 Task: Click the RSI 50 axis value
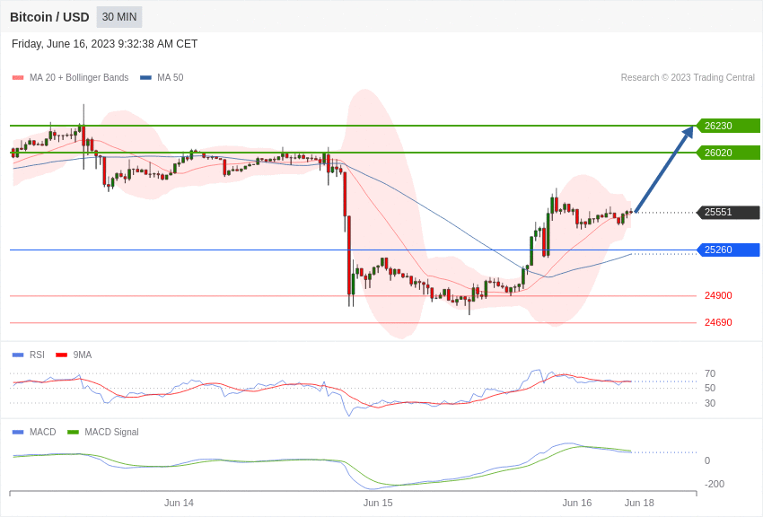pos(710,388)
